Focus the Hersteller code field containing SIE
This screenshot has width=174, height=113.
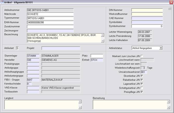(33, 60)
